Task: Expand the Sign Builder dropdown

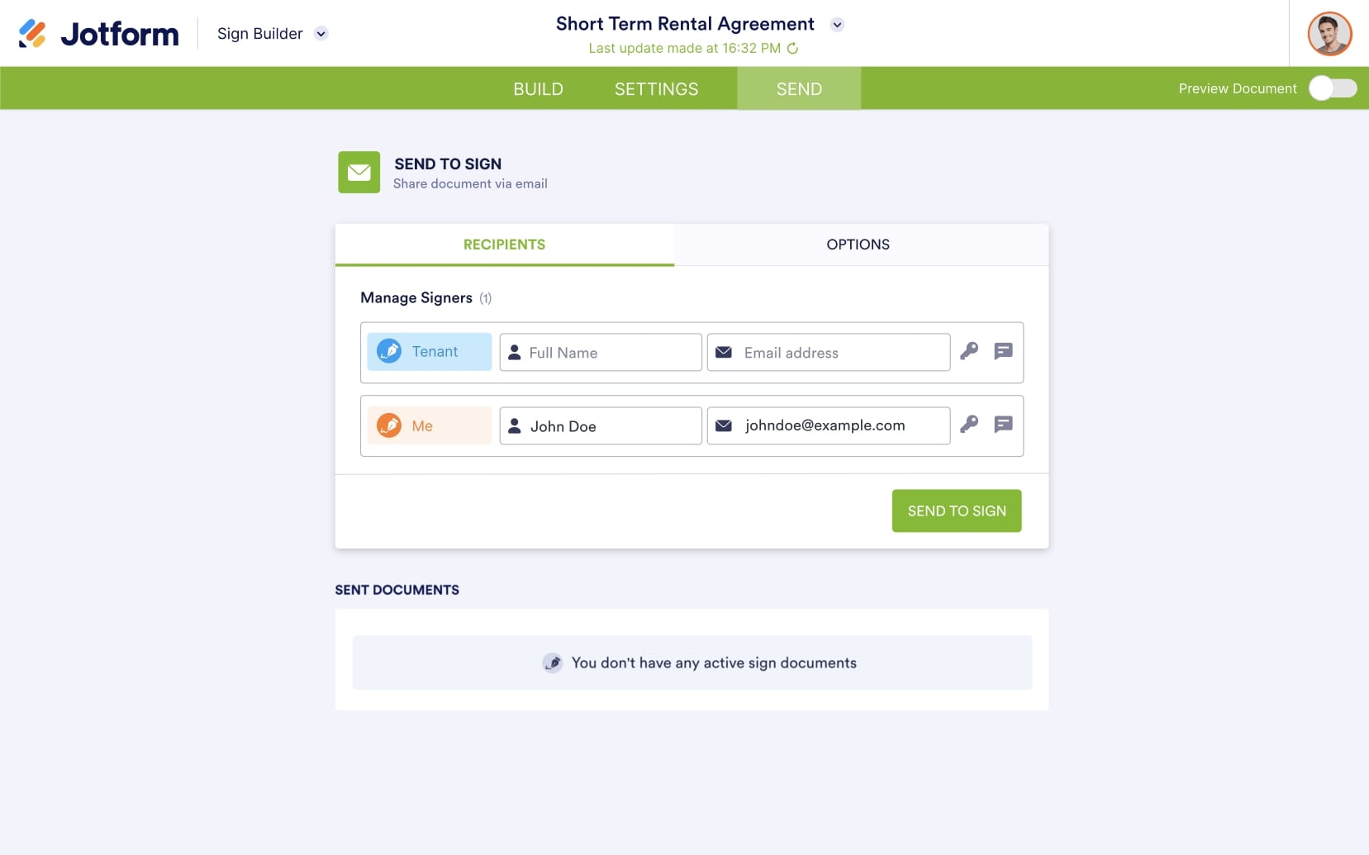Action: click(x=321, y=34)
